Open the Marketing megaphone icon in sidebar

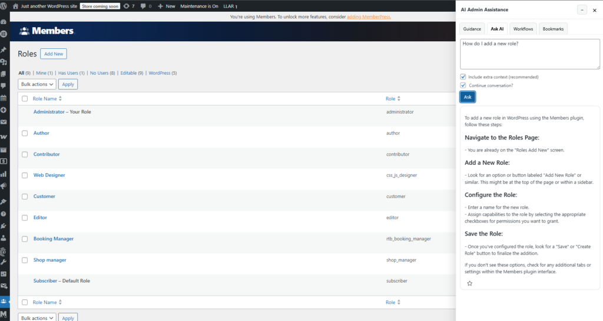point(4,186)
